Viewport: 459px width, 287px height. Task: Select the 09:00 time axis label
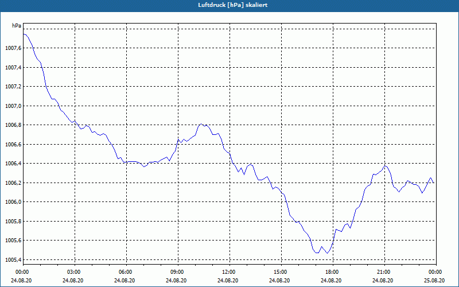(x=178, y=272)
